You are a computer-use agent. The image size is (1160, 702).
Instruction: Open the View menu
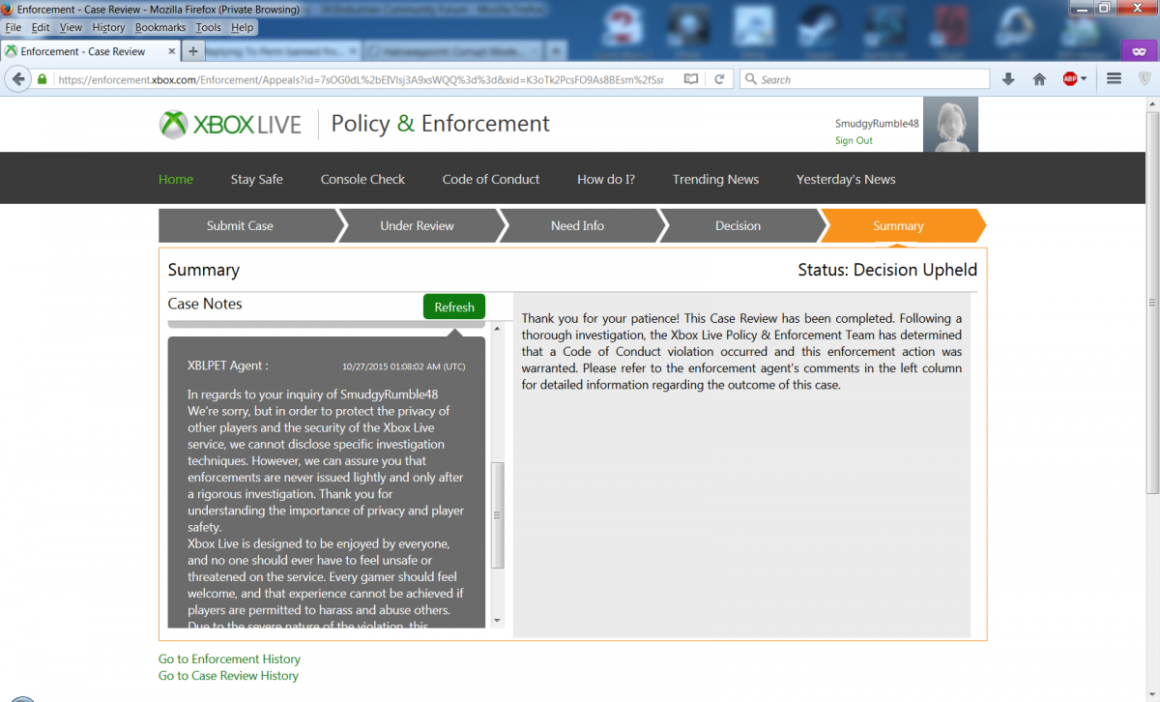point(71,28)
